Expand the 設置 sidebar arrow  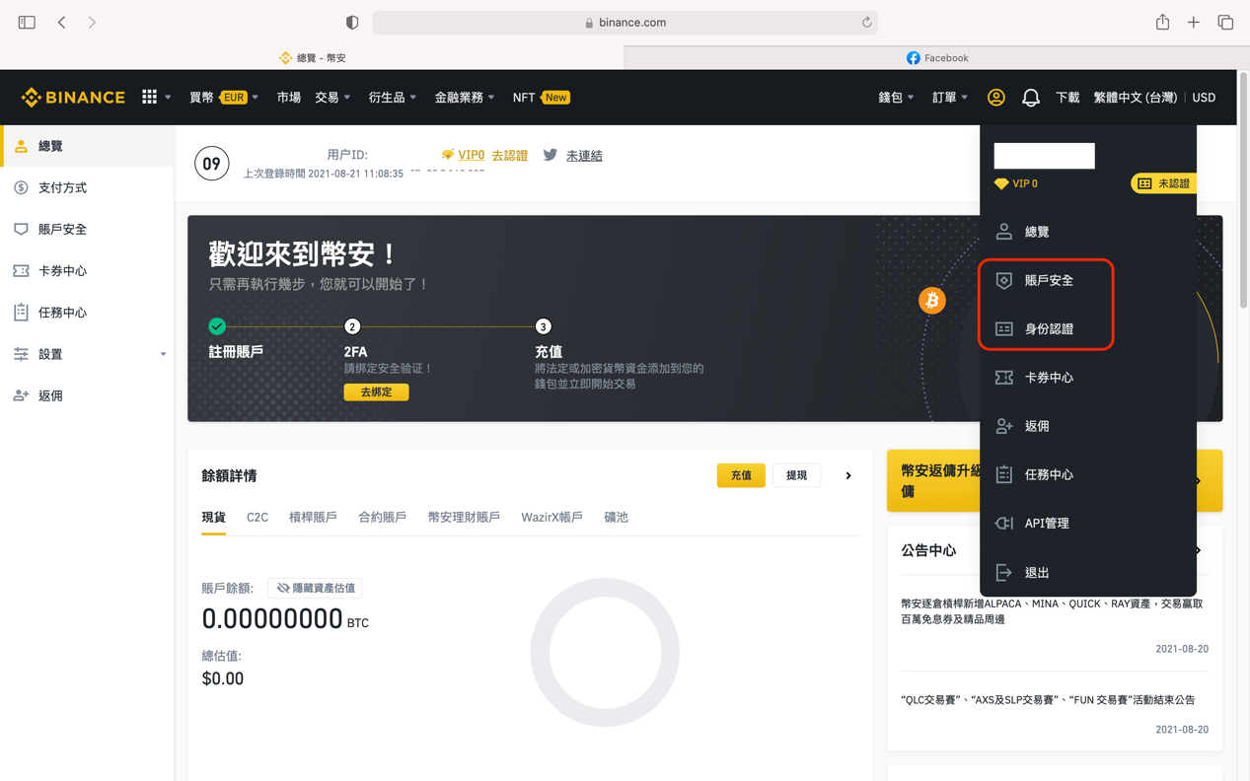coord(163,354)
